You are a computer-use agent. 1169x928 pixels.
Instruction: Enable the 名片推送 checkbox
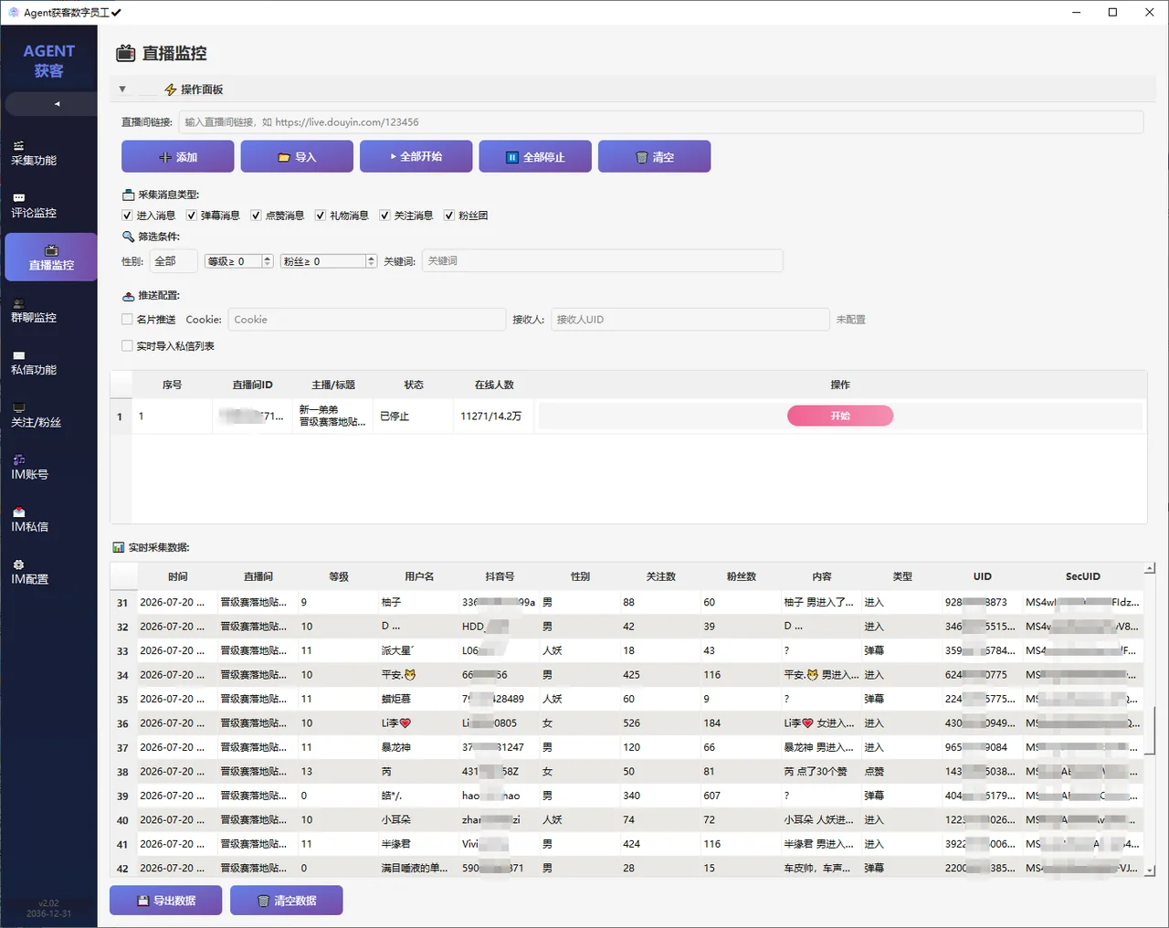[127, 320]
